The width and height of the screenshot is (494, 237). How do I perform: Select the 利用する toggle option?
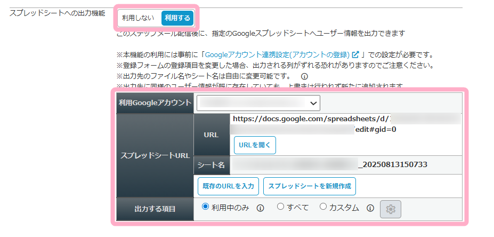177,18
